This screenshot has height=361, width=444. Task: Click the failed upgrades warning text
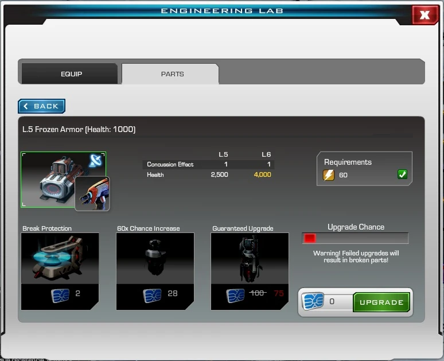tap(356, 257)
